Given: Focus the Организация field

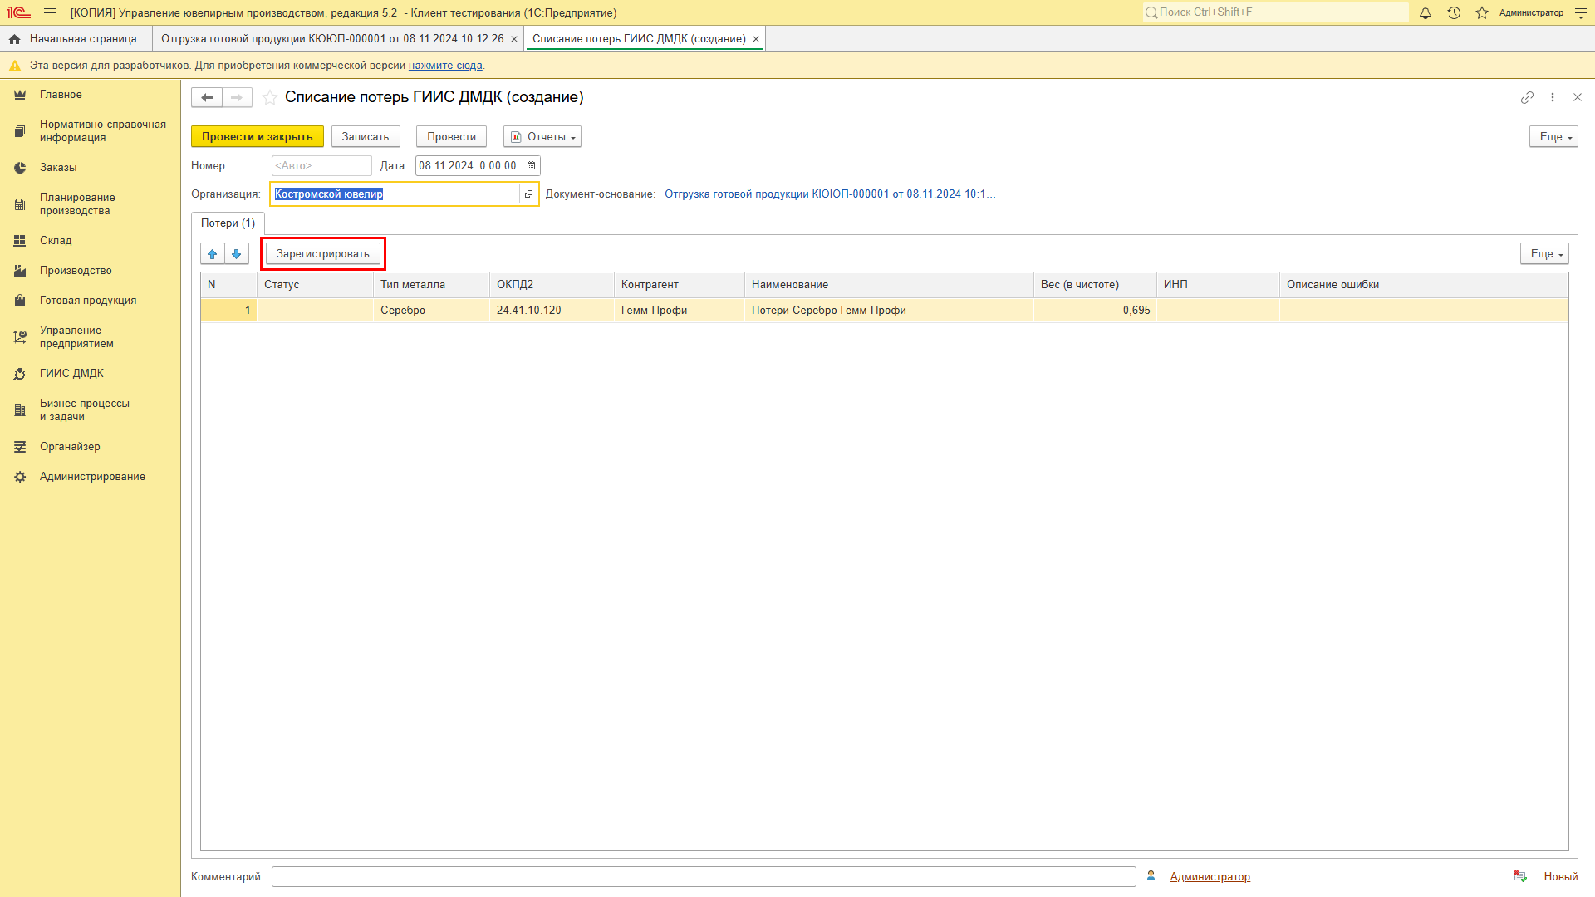Looking at the screenshot, I should pyautogui.click(x=395, y=194).
